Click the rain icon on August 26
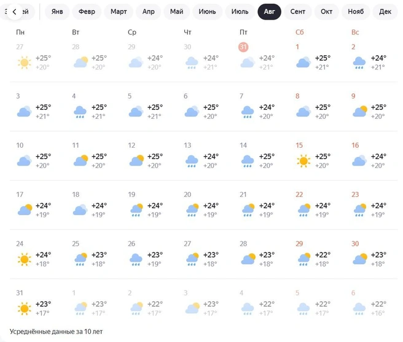The image size is (403, 342). coord(136,259)
